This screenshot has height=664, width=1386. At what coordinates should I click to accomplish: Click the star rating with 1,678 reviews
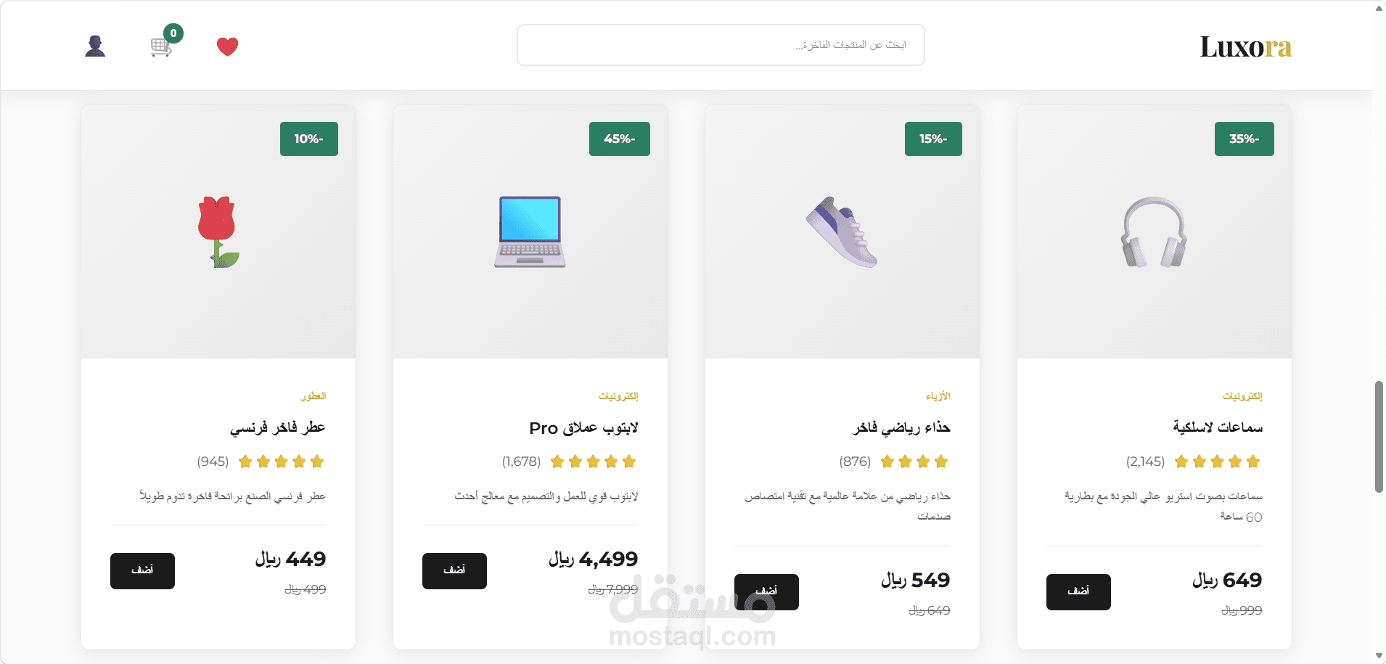click(x=593, y=462)
